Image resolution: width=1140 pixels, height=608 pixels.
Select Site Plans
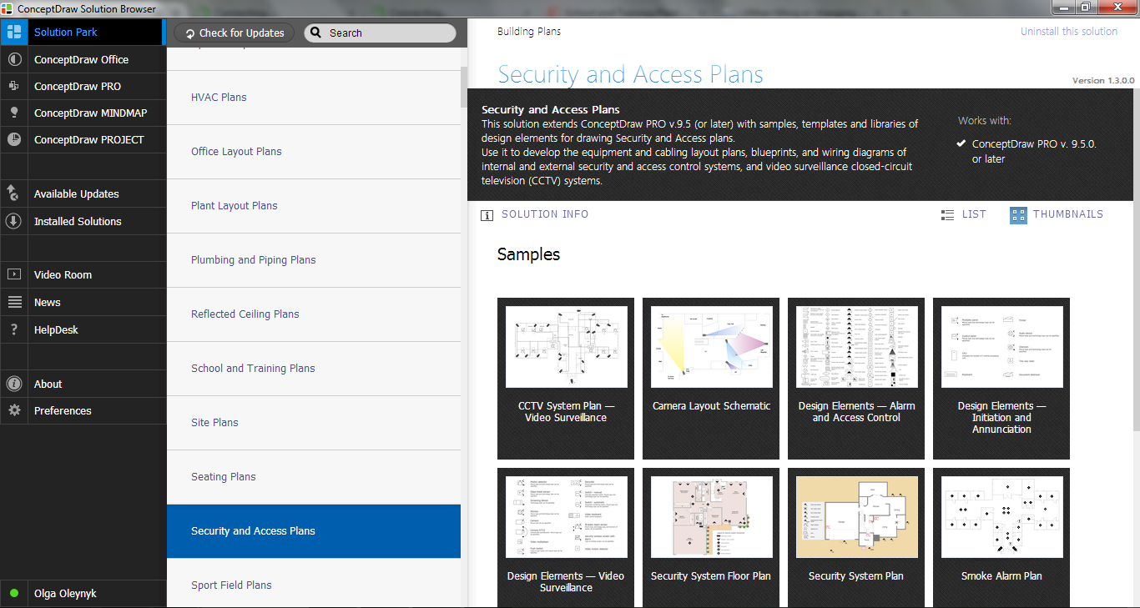point(314,423)
